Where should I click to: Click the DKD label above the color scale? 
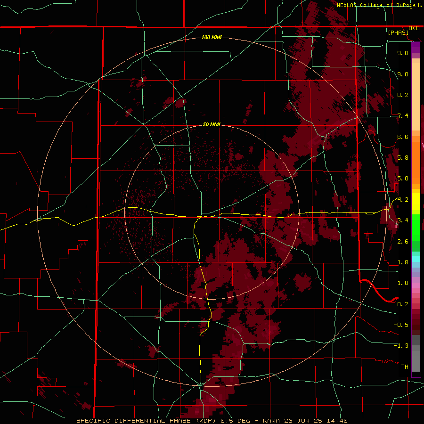pyautogui.click(x=414, y=28)
